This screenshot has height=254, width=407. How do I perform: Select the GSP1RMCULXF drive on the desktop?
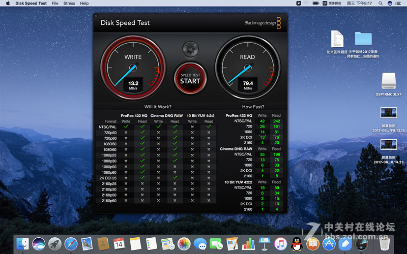pyautogui.click(x=388, y=81)
